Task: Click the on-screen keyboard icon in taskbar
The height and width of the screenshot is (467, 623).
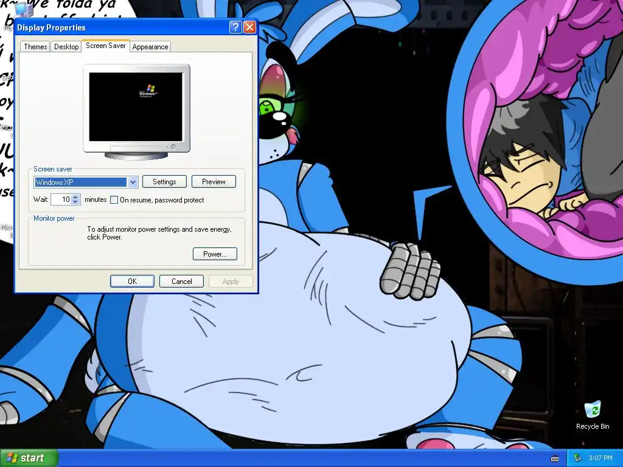Action: pyautogui.click(x=555, y=458)
